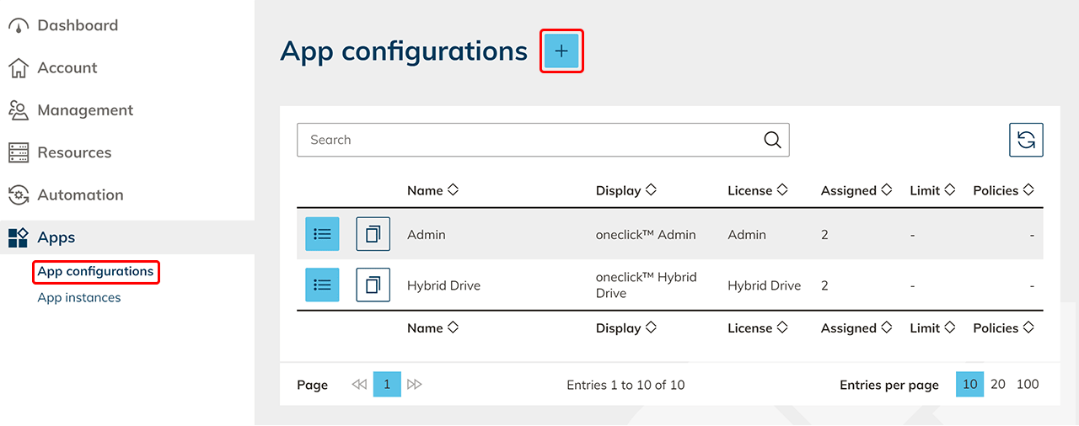1079x426 pixels.
Task: Duplicate the Admin app configuration
Action: 373,234
